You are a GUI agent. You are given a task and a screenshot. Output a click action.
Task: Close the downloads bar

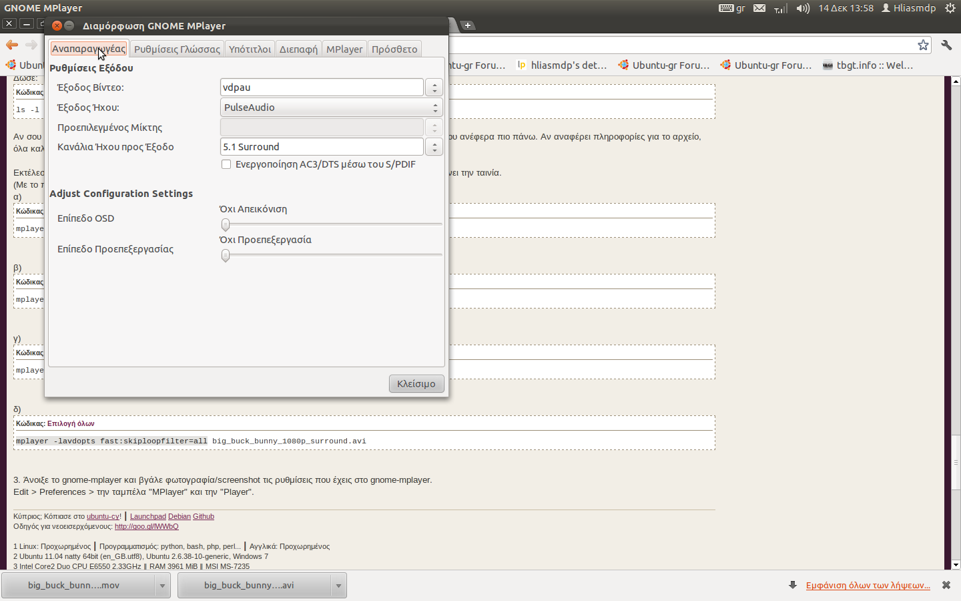pyautogui.click(x=946, y=585)
